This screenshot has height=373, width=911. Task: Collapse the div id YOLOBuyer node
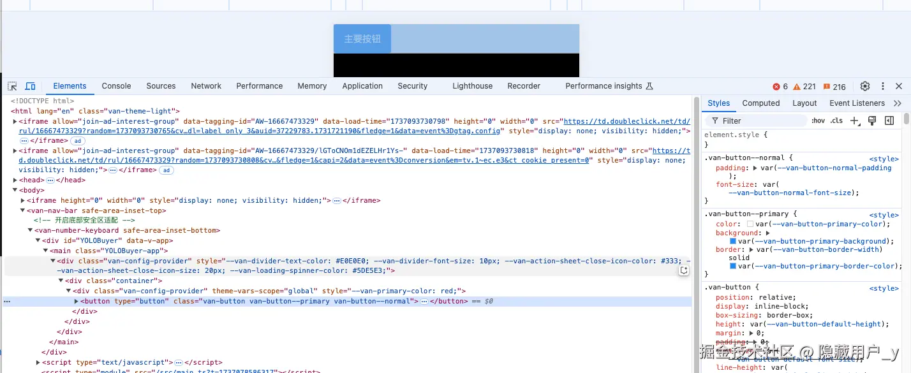point(38,240)
